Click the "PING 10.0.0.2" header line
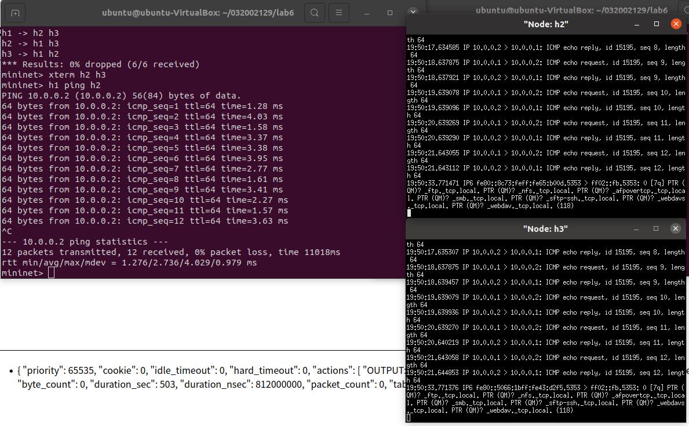689x426 pixels. (121, 96)
